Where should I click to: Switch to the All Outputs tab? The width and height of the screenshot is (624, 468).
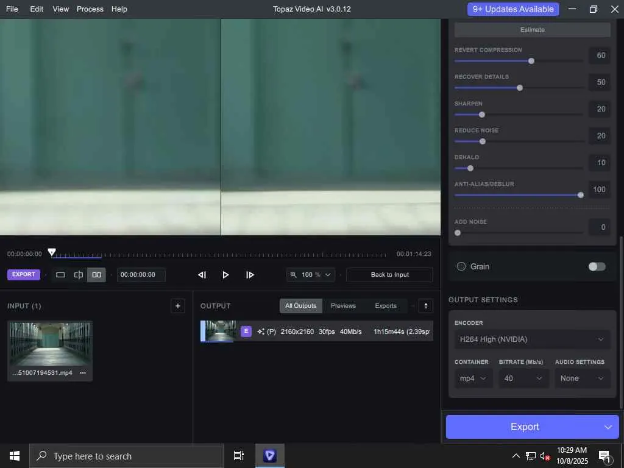pos(301,306)
